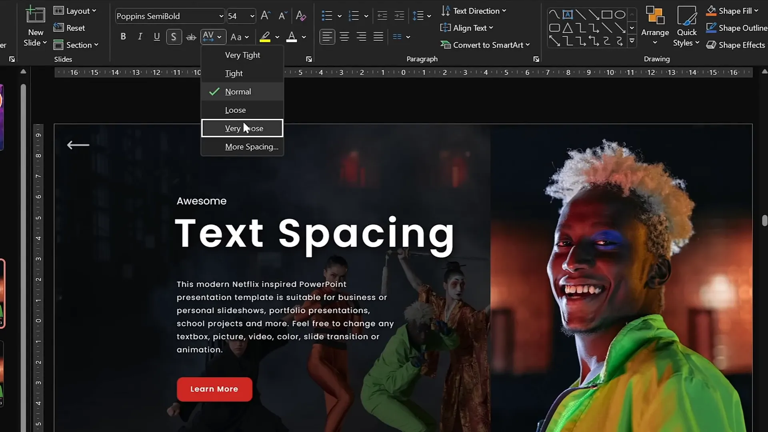Image resolution: width=768 pixels, height=432 pixels.
Task: Click Decrease Font Size icon
Action: [x=282, y=16]
